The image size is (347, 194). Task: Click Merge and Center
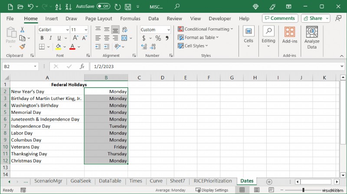click(124, 38)
